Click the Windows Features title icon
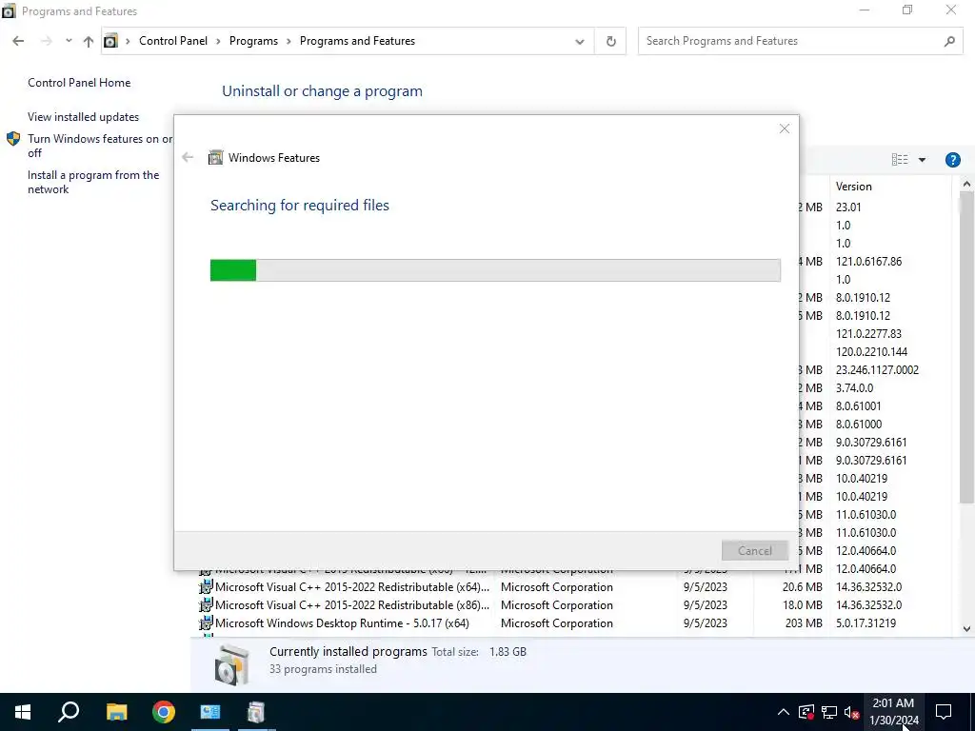Image resolution: width=975 pixels, height=731 pixels. point(215,157)
